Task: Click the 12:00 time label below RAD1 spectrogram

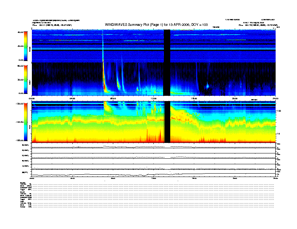Action: click(x=154, y=98)
